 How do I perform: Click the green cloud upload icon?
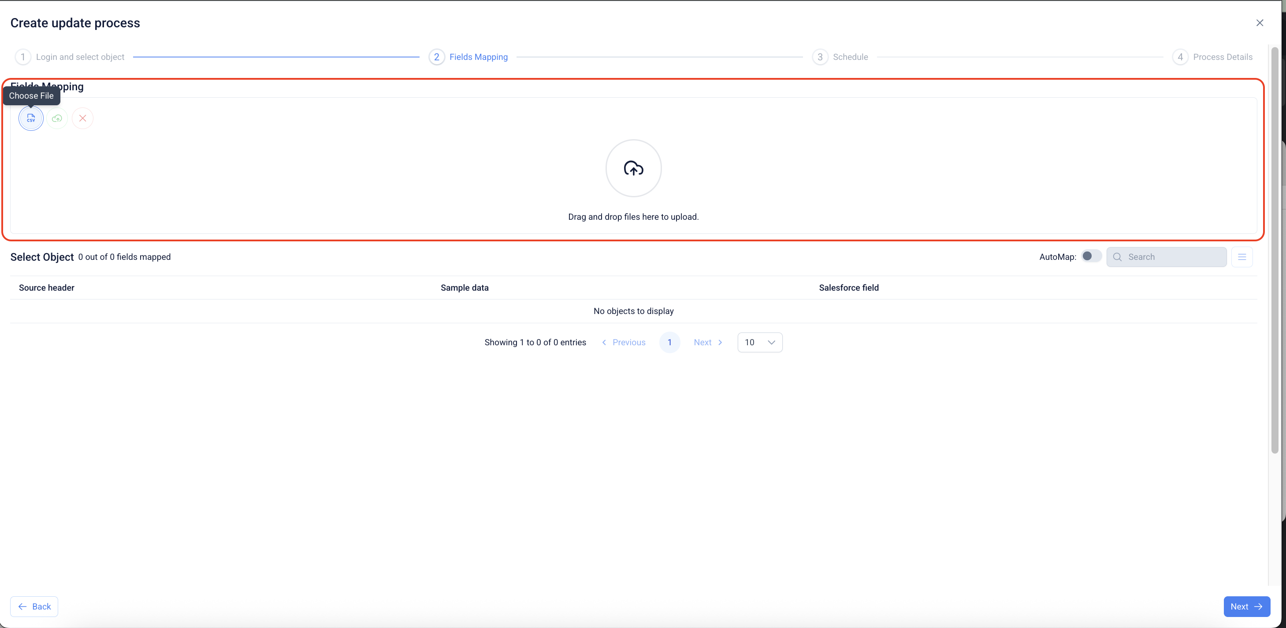[x=57, y=118]
